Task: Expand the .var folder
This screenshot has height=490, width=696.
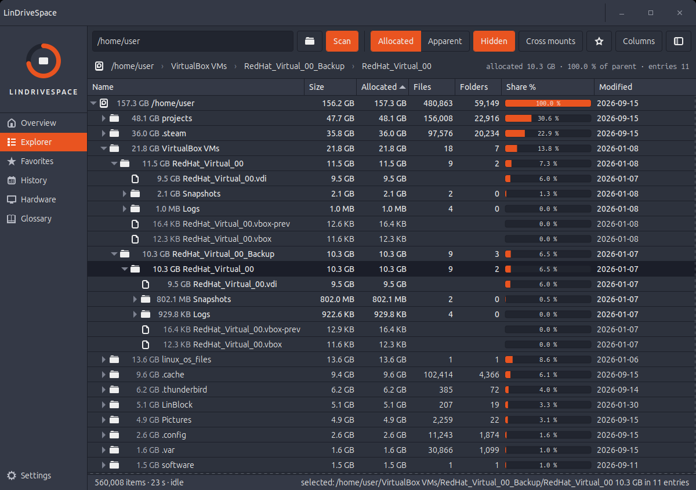Action: tap(104, 450)
